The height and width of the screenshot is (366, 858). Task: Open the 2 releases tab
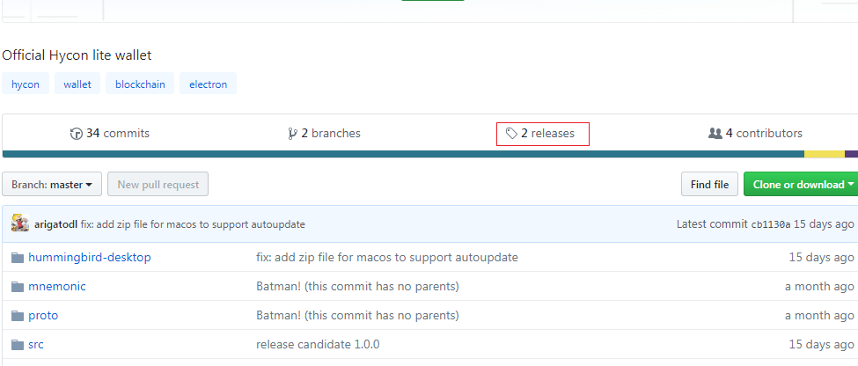[543, 134]
